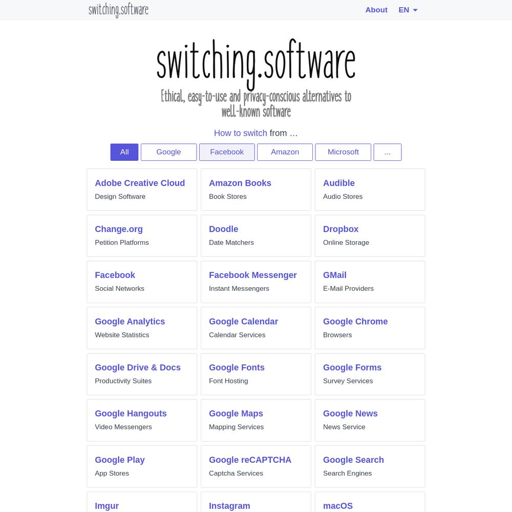Click the 'Search Engines' category text

click(347, 474)
